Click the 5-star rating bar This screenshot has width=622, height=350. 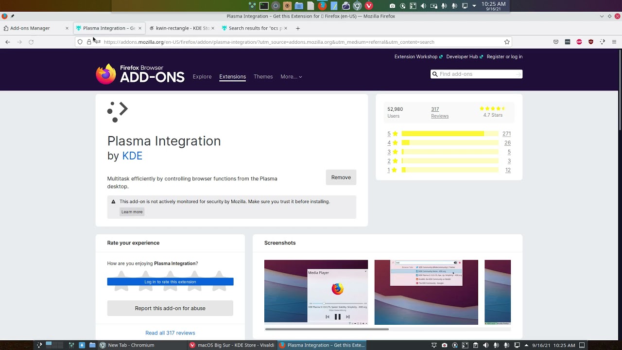450,134
